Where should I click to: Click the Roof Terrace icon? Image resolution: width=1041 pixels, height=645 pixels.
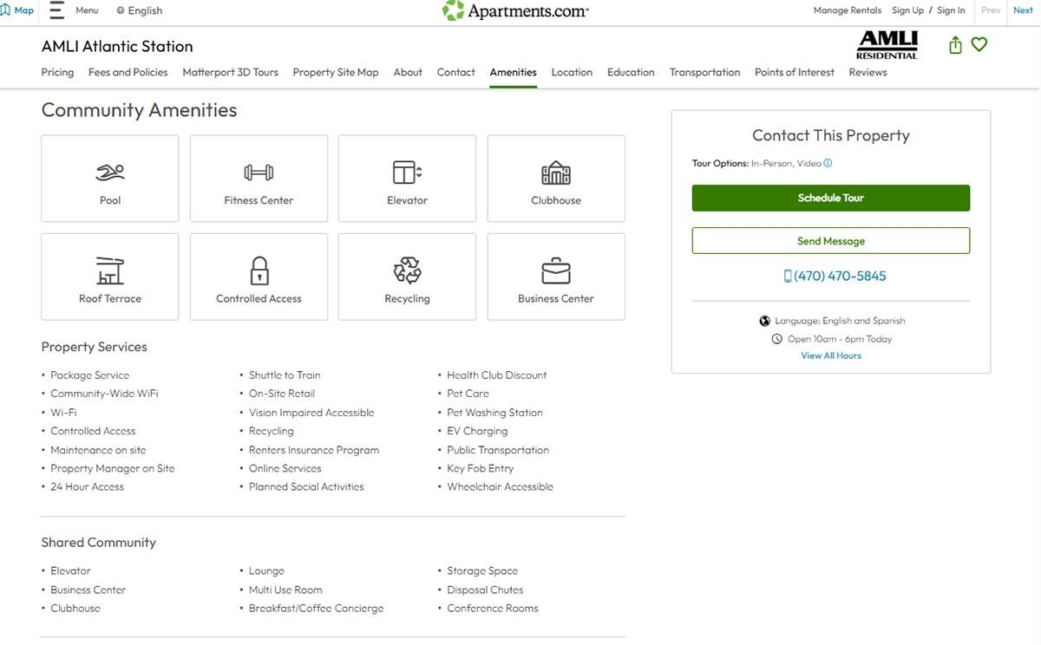pyautogui.click(x=110, y=270)
